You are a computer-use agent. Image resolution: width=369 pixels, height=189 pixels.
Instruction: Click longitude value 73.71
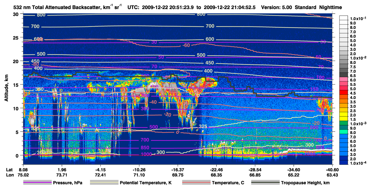coord(62,175)
